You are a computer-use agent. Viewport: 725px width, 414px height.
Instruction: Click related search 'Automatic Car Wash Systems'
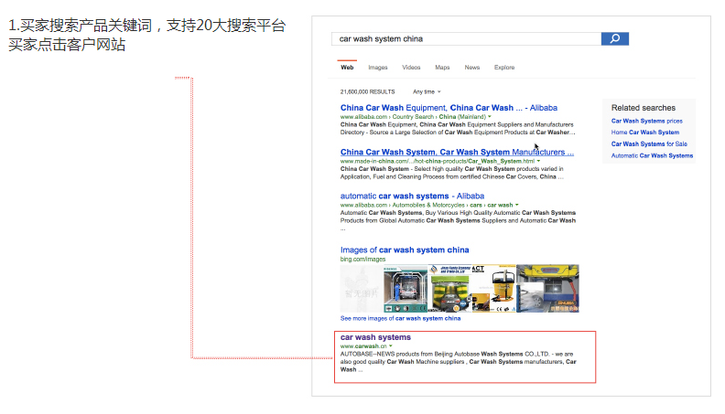pyautogui.click(x=652, y=155)
